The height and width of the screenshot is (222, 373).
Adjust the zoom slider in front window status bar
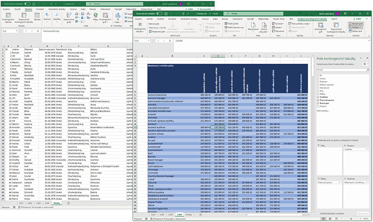pos(352,219)
